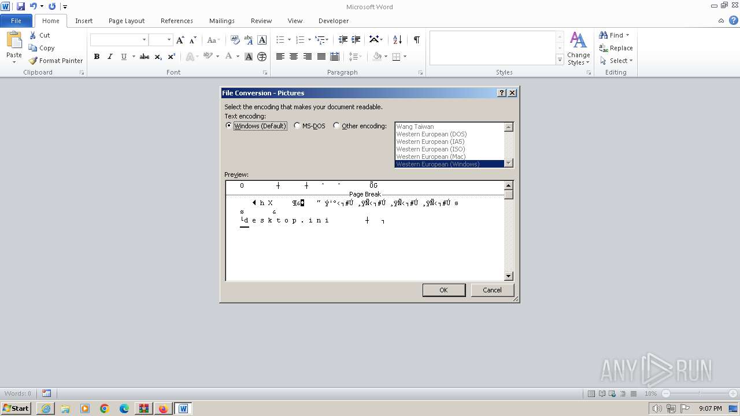The image size is (740, 416).
Task: Click the Grow Font icon
Action: point(180,40)
